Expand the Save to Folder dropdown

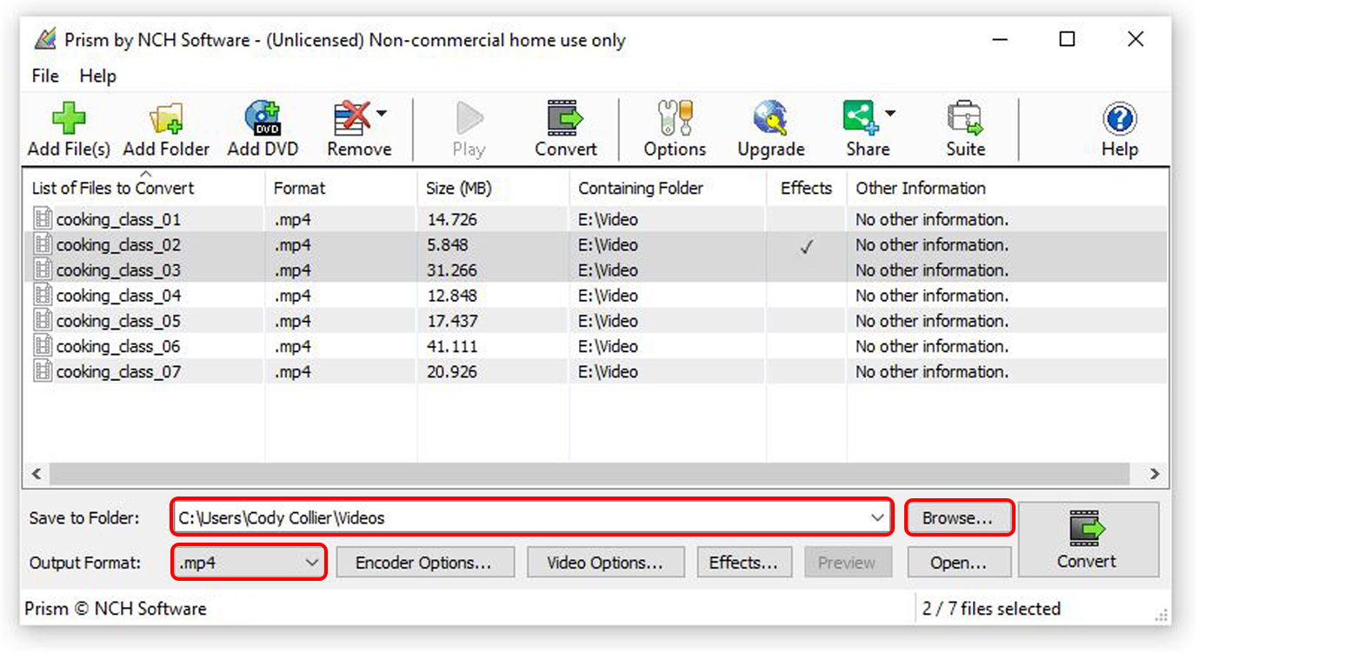[x=878, y=517]
